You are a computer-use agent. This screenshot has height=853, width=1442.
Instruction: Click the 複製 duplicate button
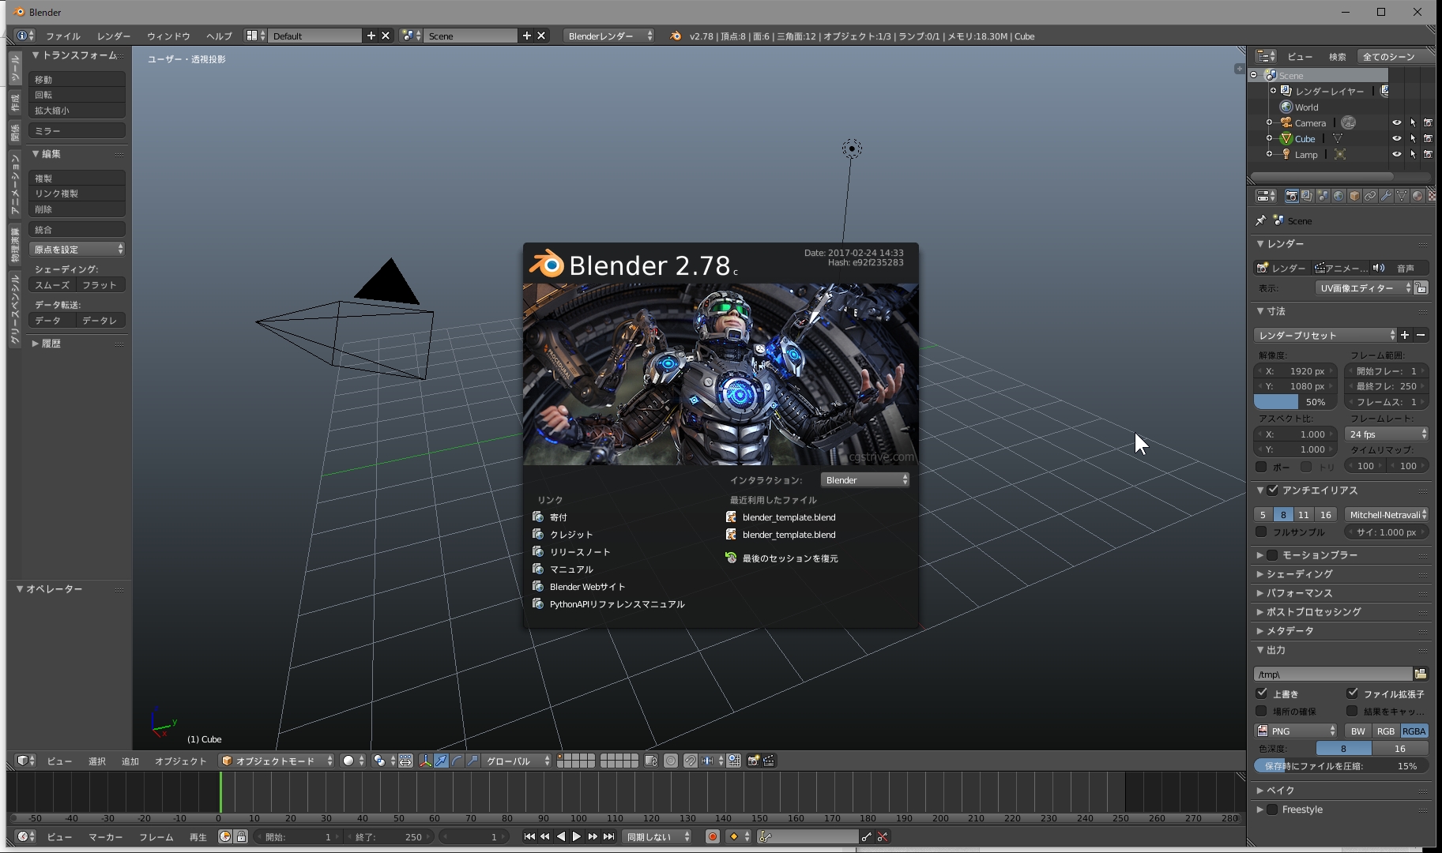77,178
